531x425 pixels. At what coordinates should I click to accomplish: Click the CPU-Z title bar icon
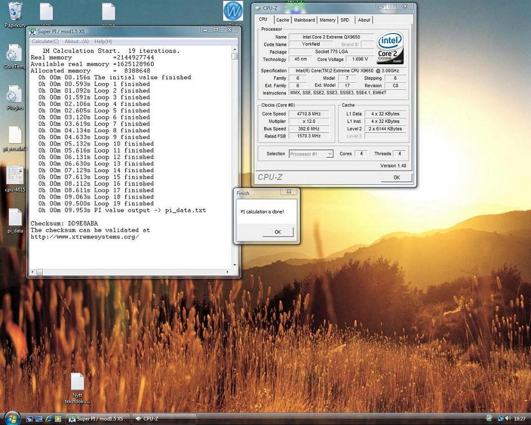coord(258,8)
